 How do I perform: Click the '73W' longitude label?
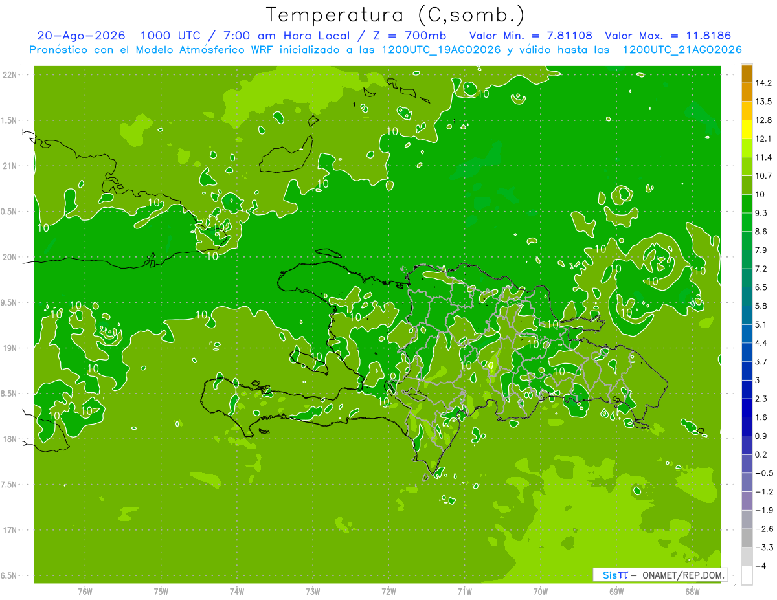313,592
